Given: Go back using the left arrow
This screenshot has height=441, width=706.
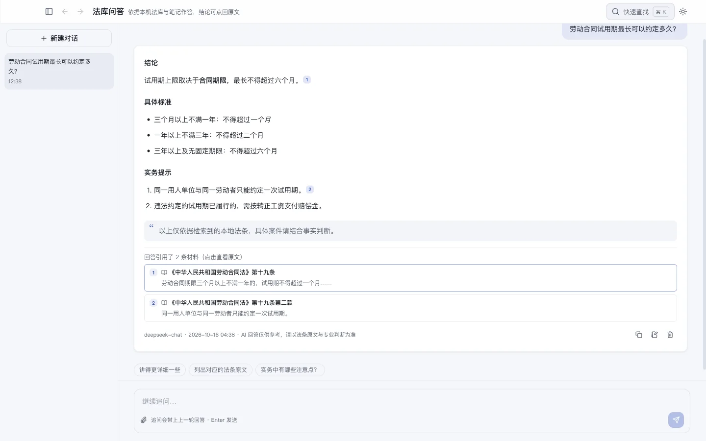Looking at the screenshot, I should click(65, 11).
